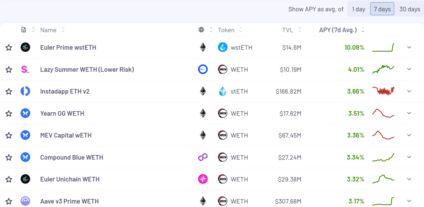Click the Aave ghost logo icon
The image size is (424, 207).
[x=25, y=201]
